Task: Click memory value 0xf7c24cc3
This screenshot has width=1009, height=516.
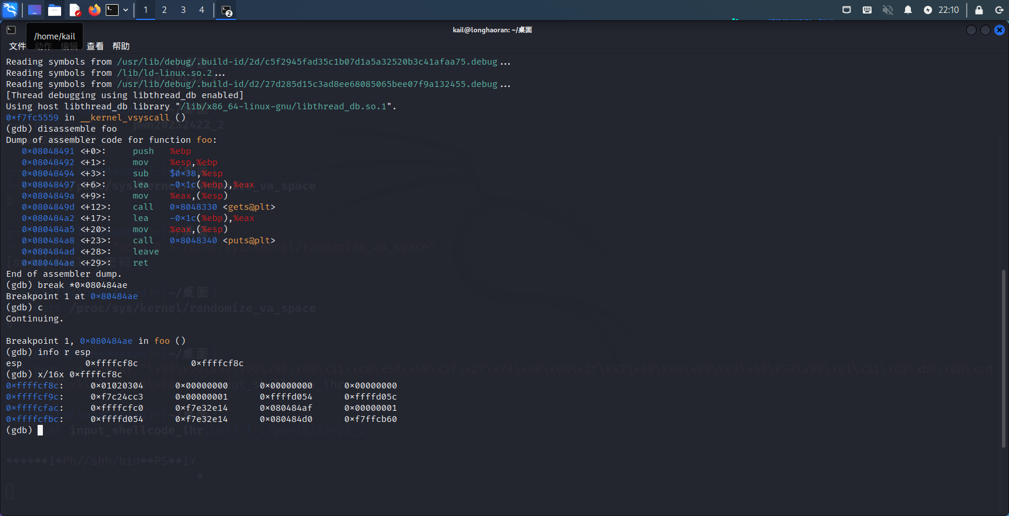Action: coord(117,397)
